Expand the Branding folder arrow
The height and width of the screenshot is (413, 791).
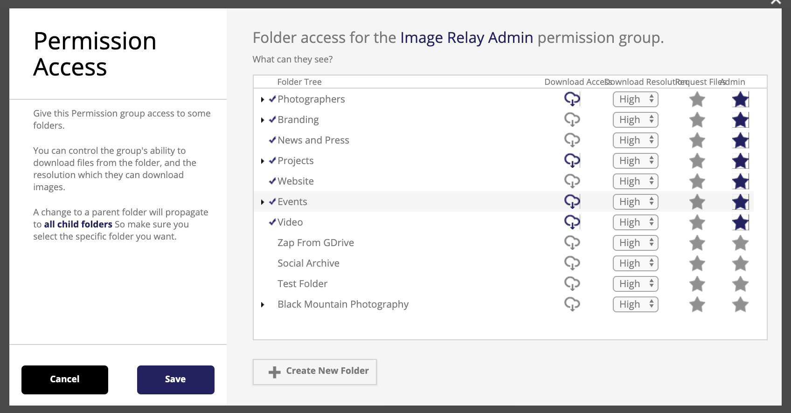tap(263, 120)
